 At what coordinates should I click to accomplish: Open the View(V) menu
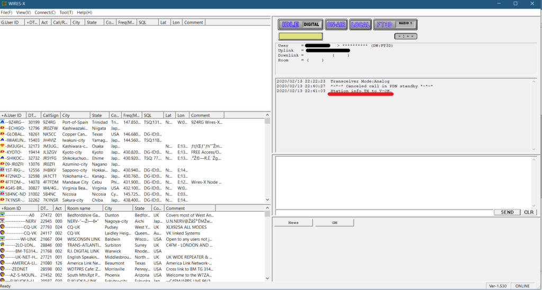point(23,13)
